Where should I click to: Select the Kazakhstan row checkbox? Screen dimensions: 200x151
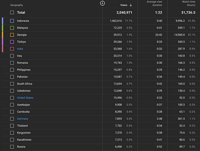point(12,140)
